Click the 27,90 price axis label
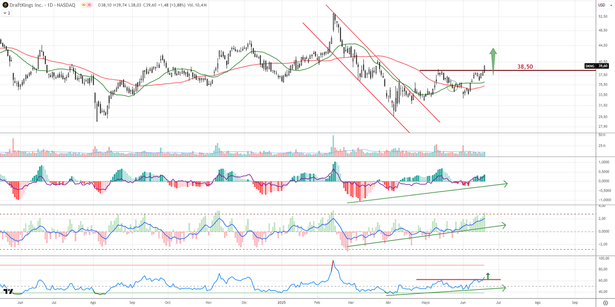 click(603, 127)
